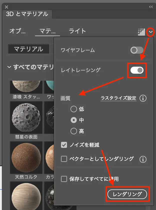Toggle the レイトレーシング switch off
This screenshot has width=156, height=210.
tap(137, 70)
